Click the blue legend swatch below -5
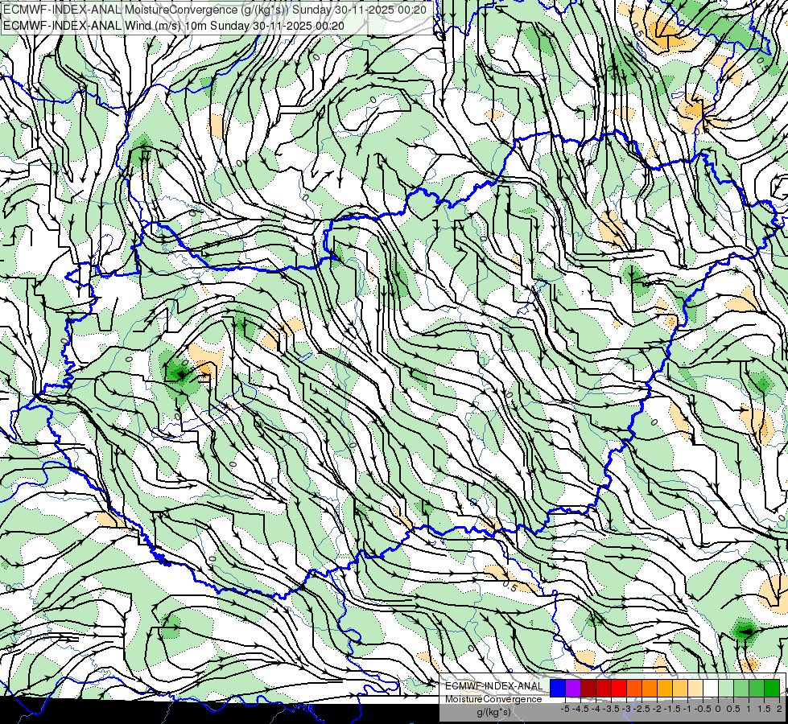Image resolution: width=788 pixels, height=724 pixels. pyautogui.click(x=558, y=688)
